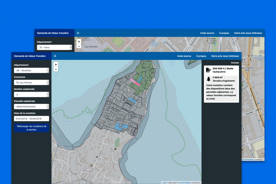
Task: Expand the Île-aux-Moines commune dropdown
Action: point(32,82)
